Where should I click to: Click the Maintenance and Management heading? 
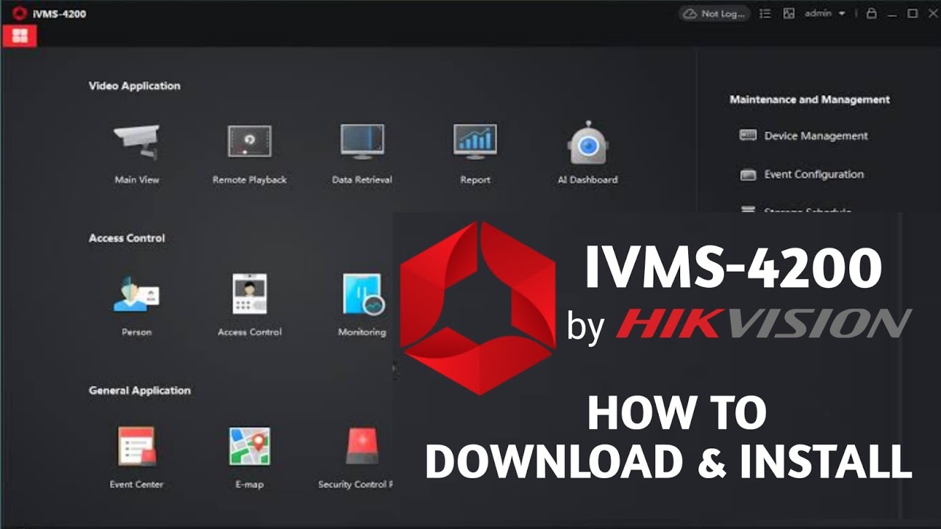pyautogui.click(x=809, y=99)
